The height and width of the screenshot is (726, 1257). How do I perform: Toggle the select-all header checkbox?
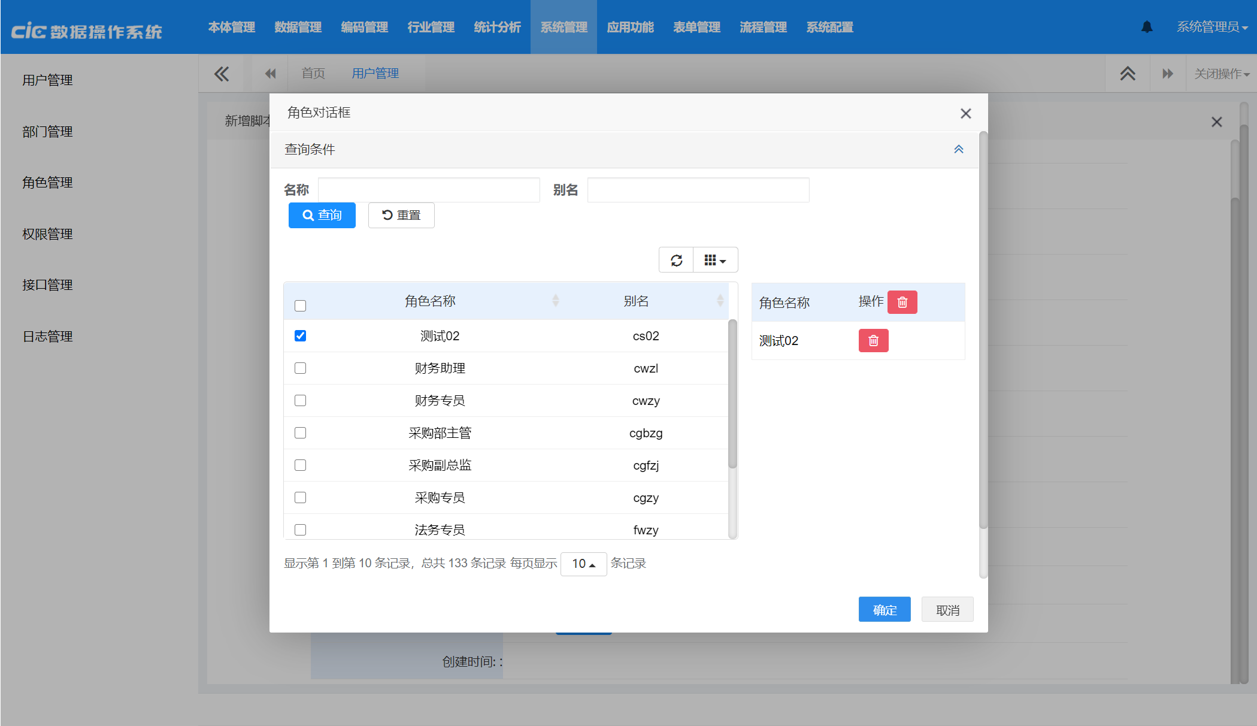(301, 305)
